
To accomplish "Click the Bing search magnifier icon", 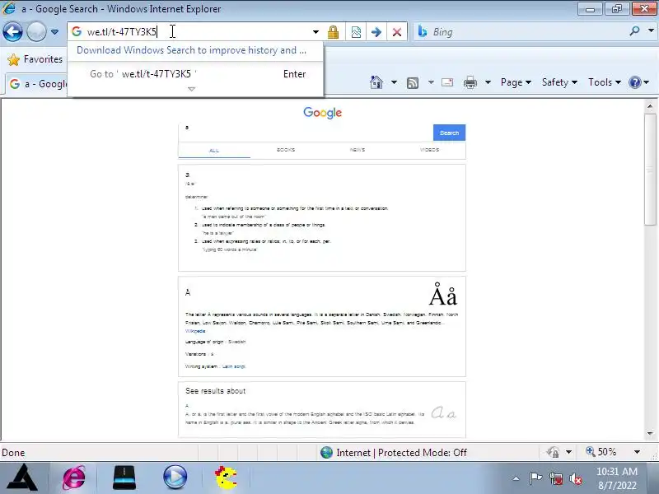I will (x=634, y=30).
